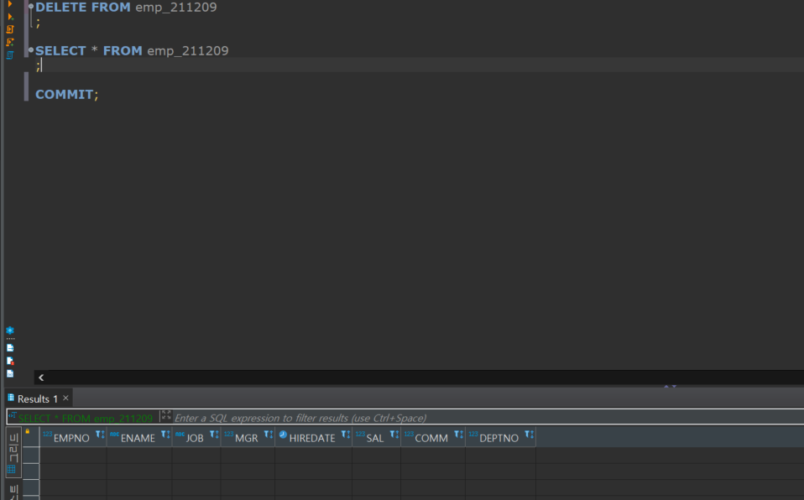Image resolution: width=804 pixels, height=500 pixels.
Task: Click the script export icon with red marker
Action: click(9, 361)
